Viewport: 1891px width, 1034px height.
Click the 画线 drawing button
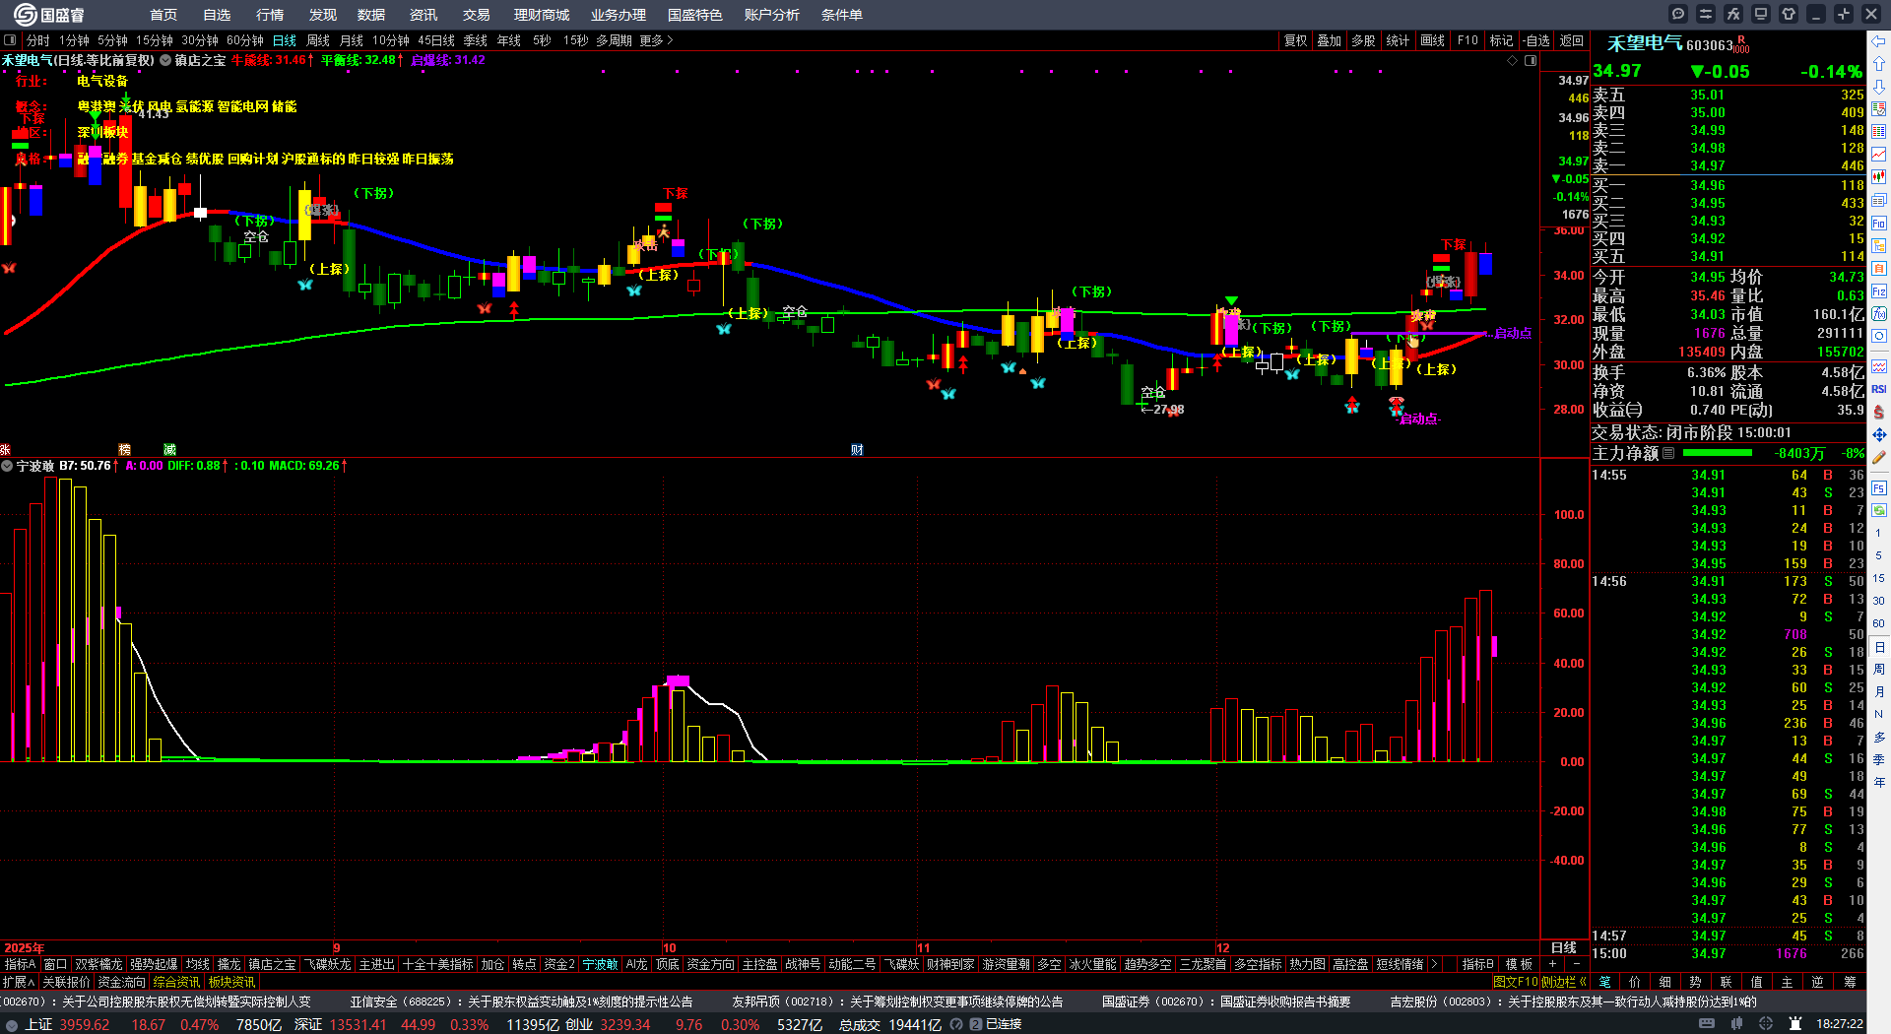tap(1433, 40)
